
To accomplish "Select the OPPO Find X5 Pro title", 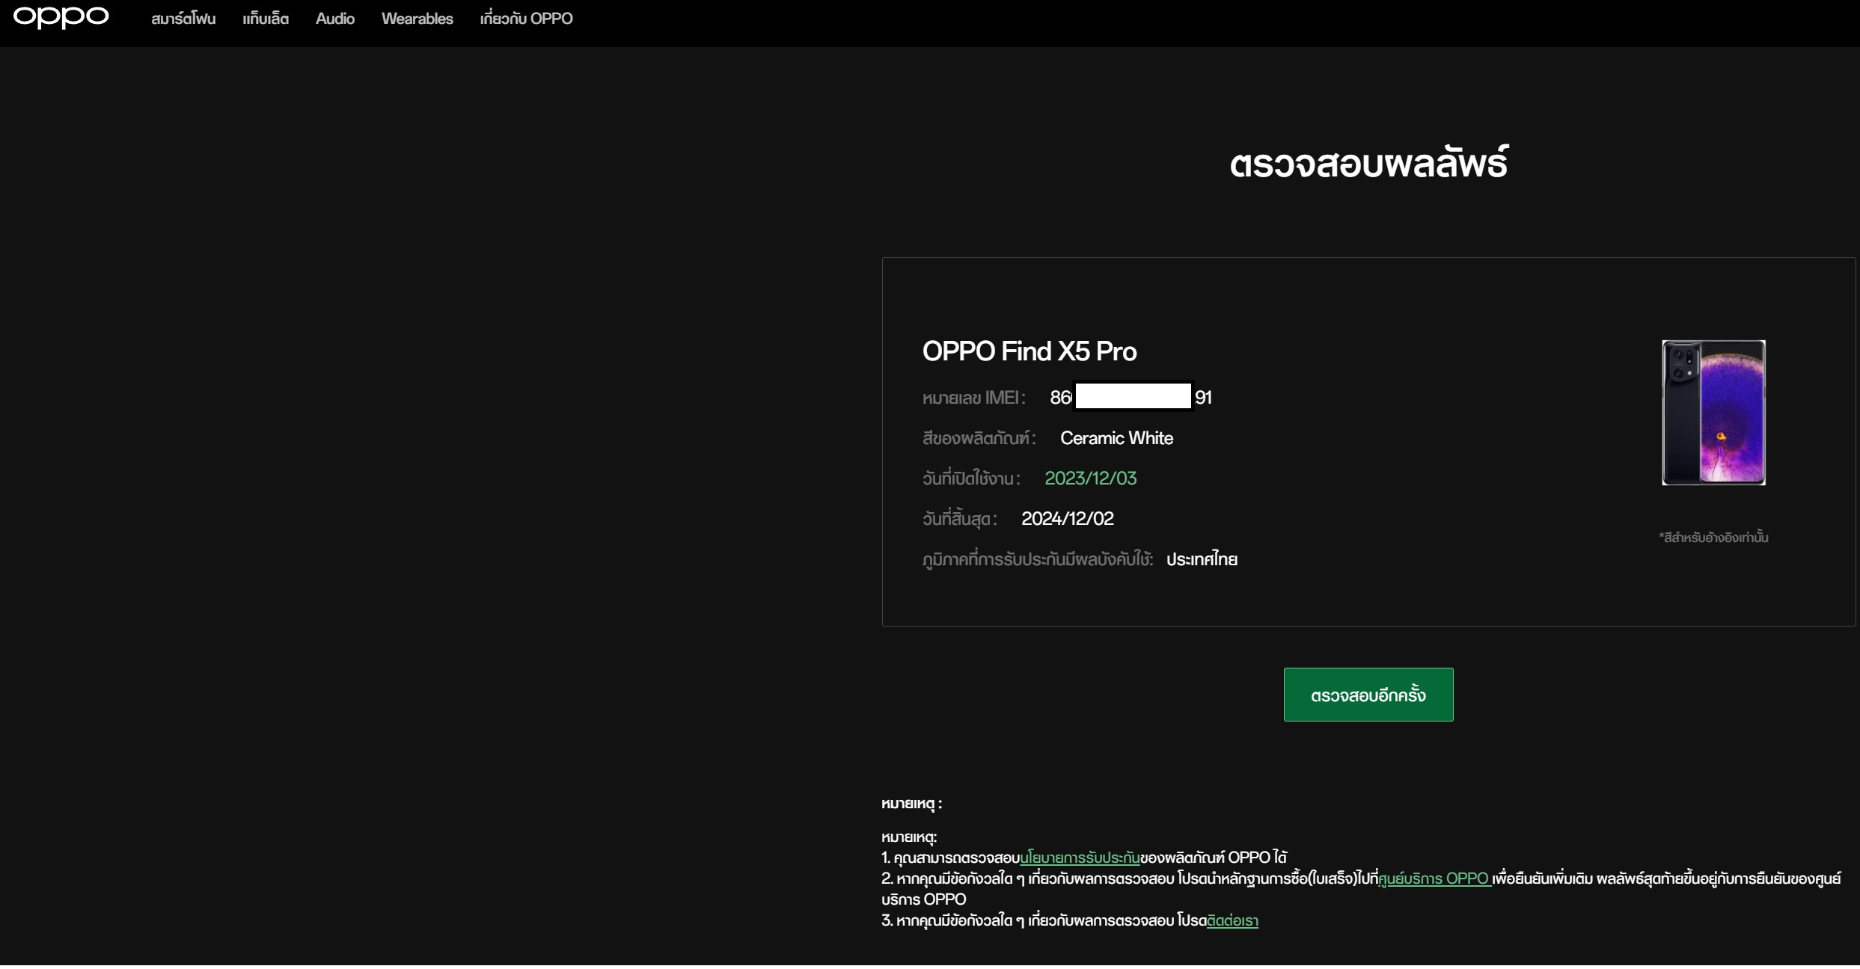I will (x=1030, y=351).
